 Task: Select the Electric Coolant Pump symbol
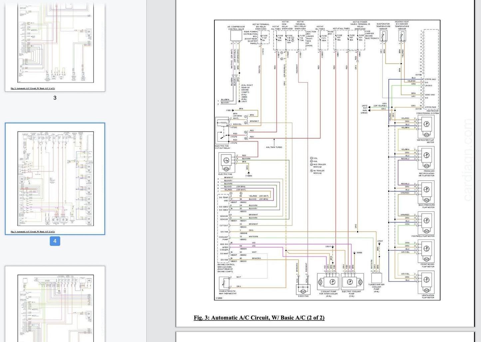pyautogui.click(x=353, y=282)
